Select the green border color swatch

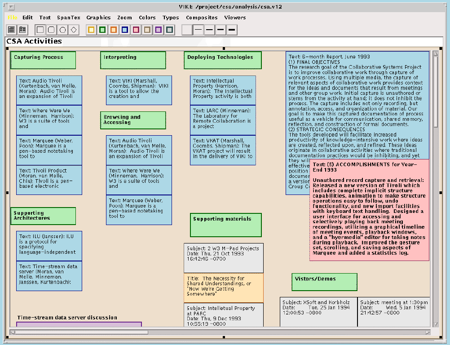point(102,30)
